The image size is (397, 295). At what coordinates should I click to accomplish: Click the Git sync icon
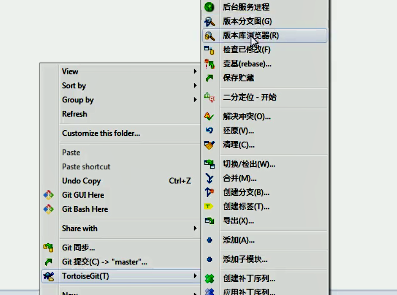[49, 247]
